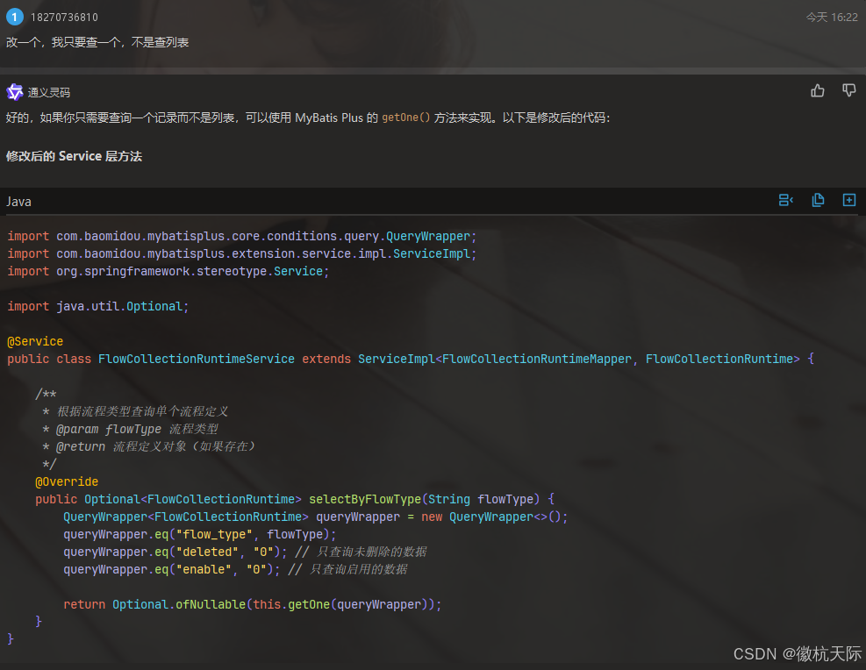
Task: Click the Tongyi Lingma logo icon
Action: pyautogui.click(x=14, y=92)
